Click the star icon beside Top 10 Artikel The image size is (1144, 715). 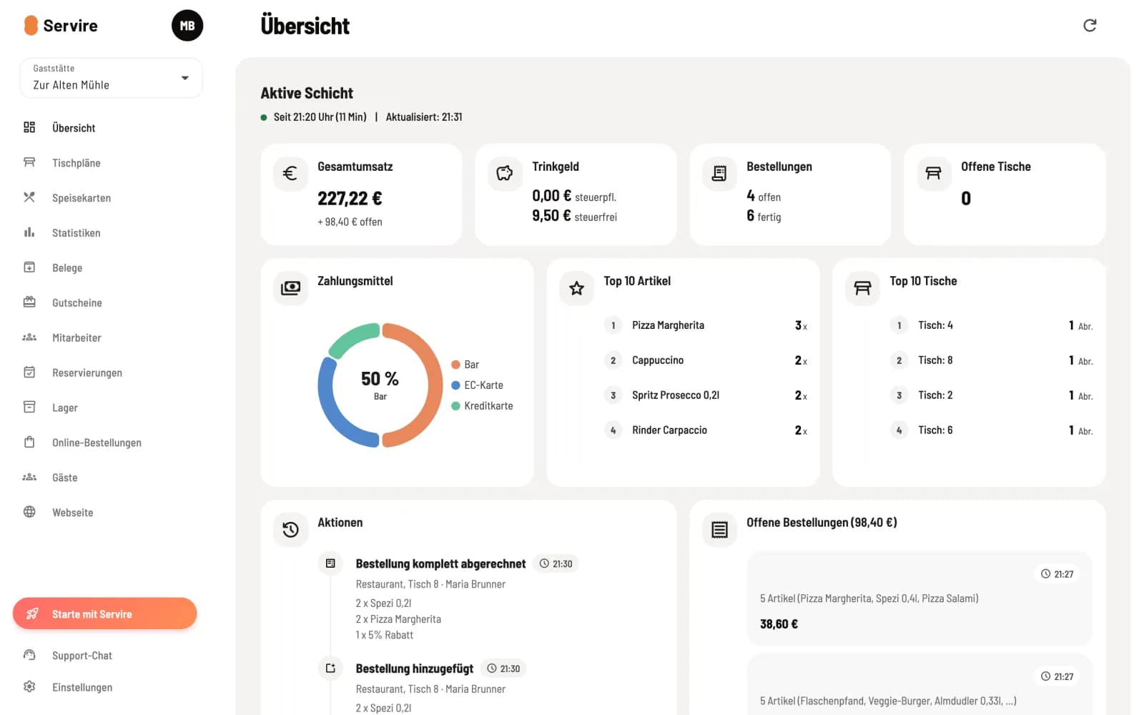pyautogui.click(x=576, y=288)
